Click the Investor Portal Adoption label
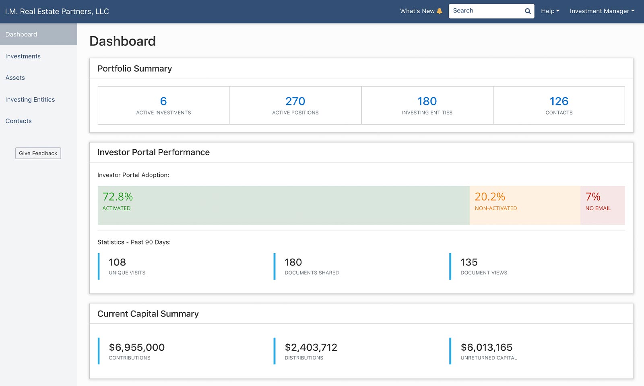The image size is (644, 386). [133, 175]
